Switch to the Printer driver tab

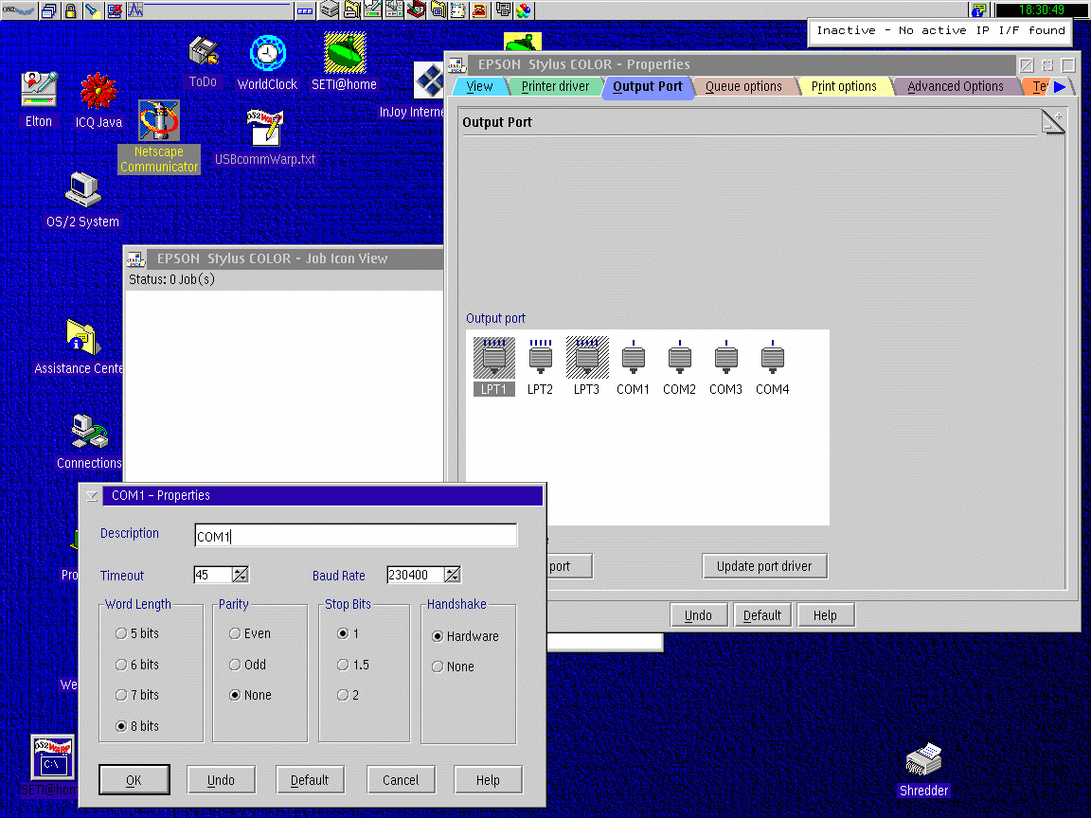point(555,86)
